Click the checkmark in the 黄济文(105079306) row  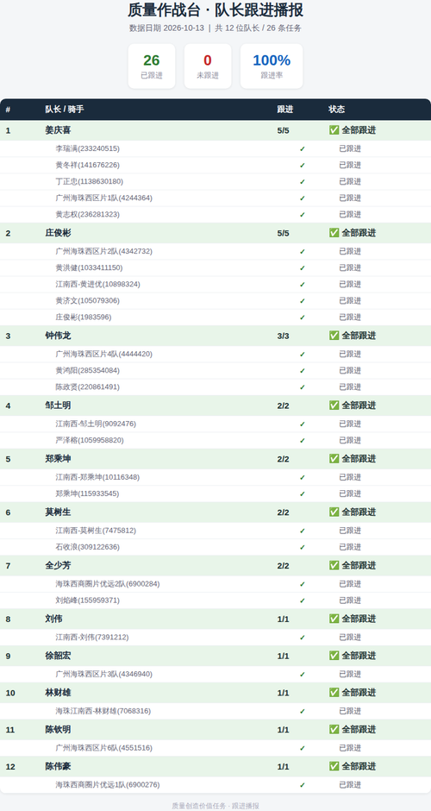point(303,301)
